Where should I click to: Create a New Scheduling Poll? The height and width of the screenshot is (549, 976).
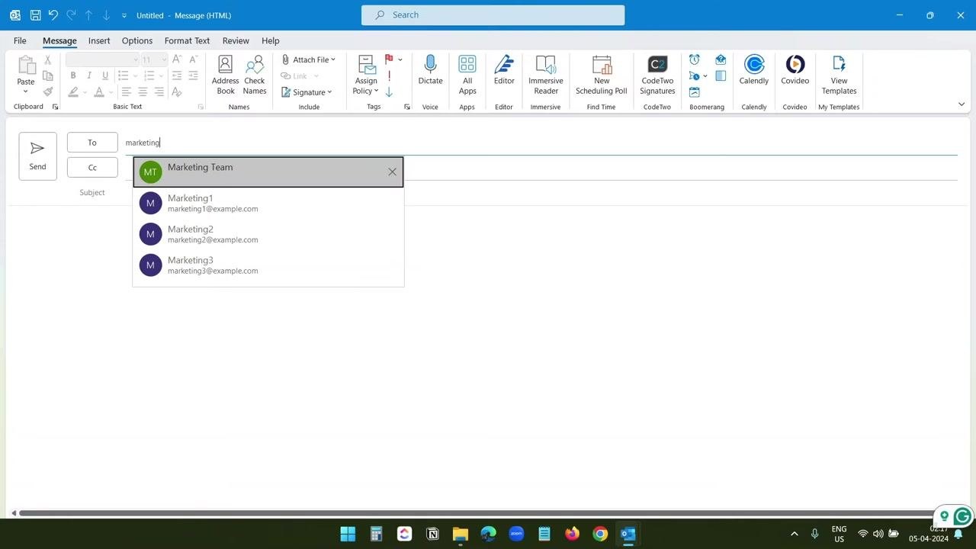tap(602, 75)
